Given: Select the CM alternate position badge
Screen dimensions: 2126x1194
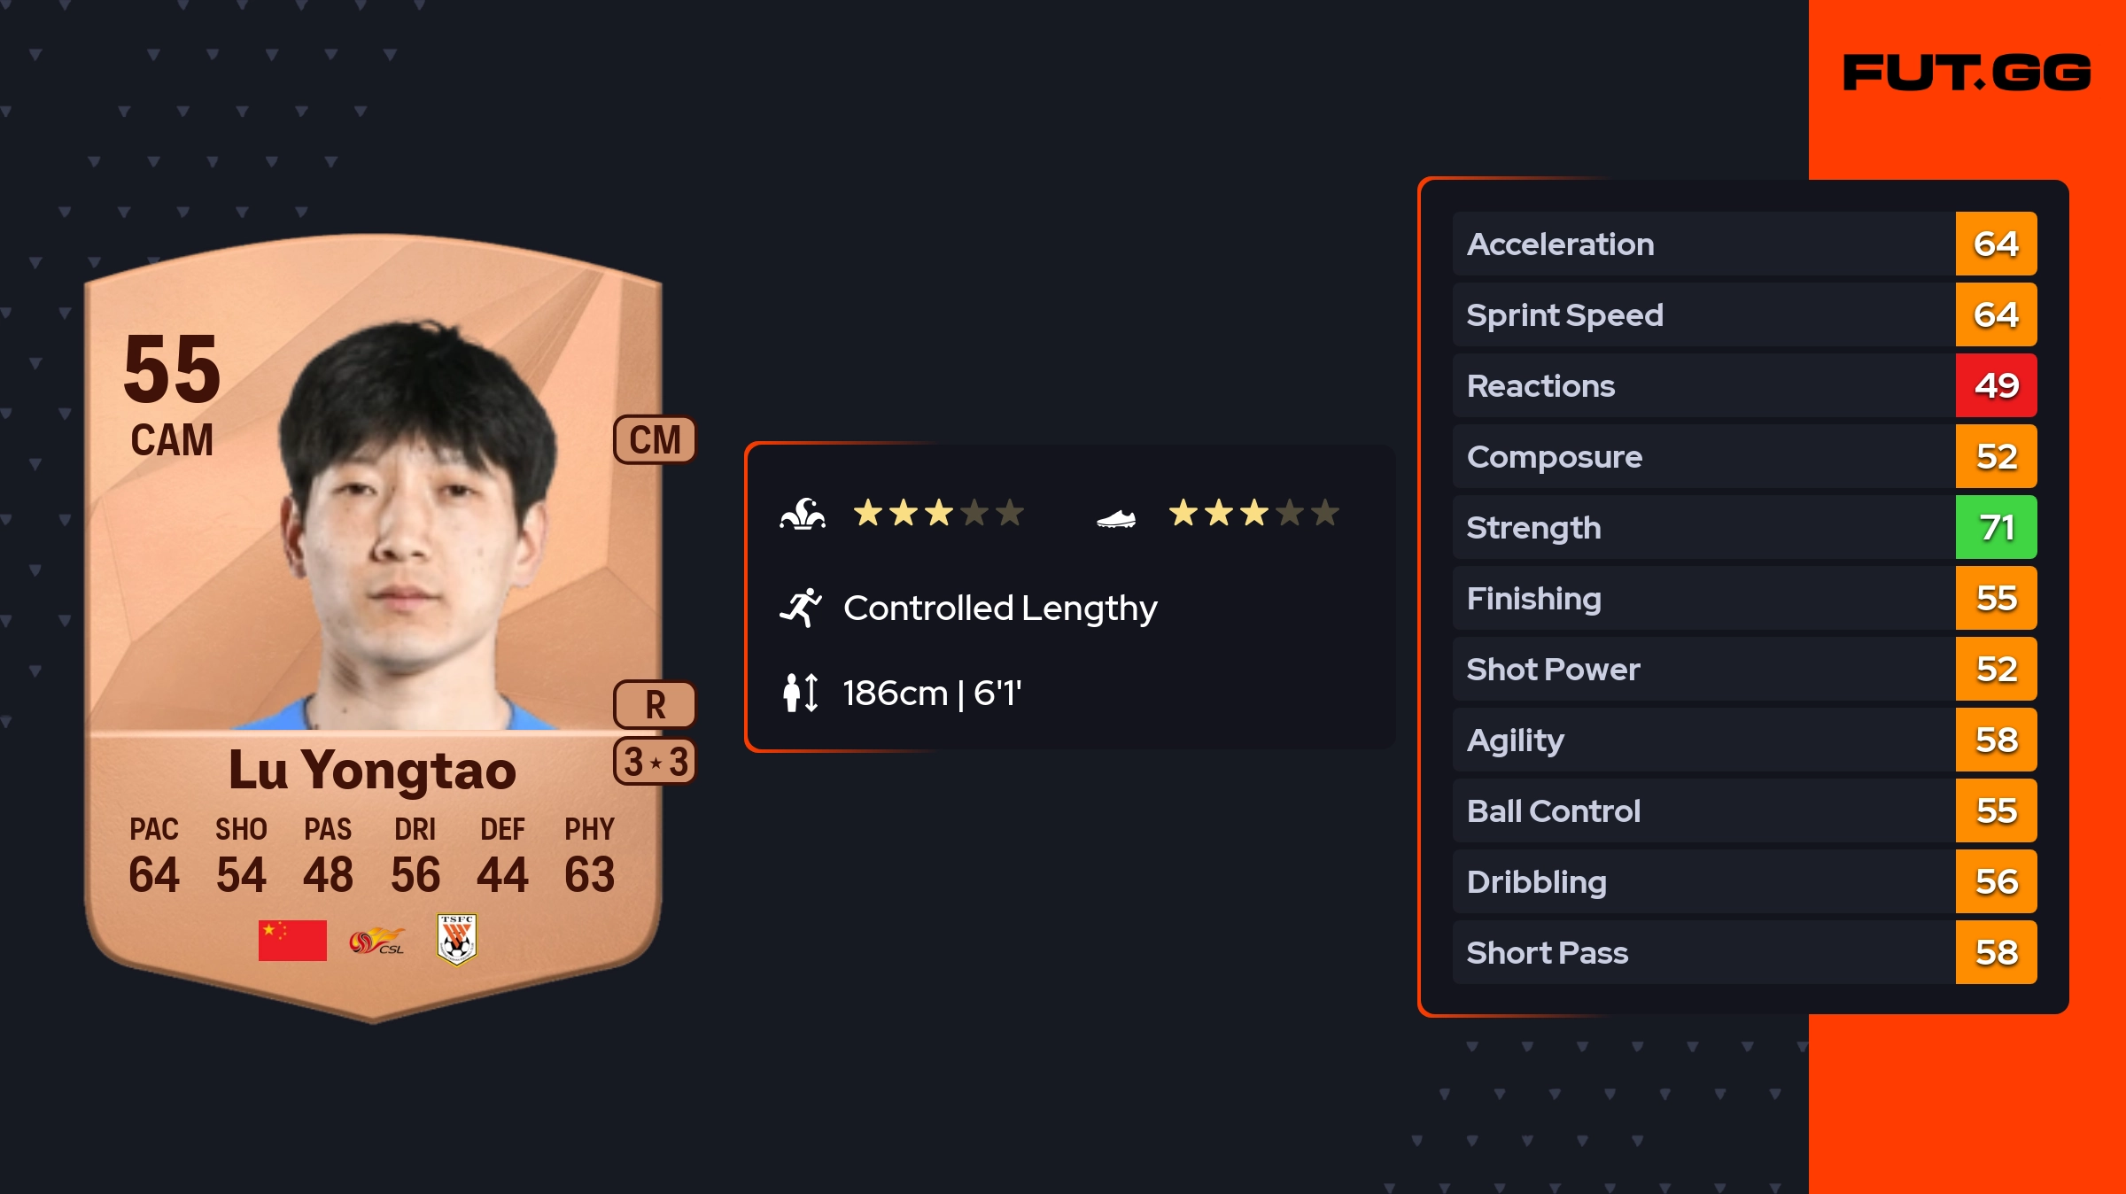Looking at the screenshot, I should pos(655,439).
